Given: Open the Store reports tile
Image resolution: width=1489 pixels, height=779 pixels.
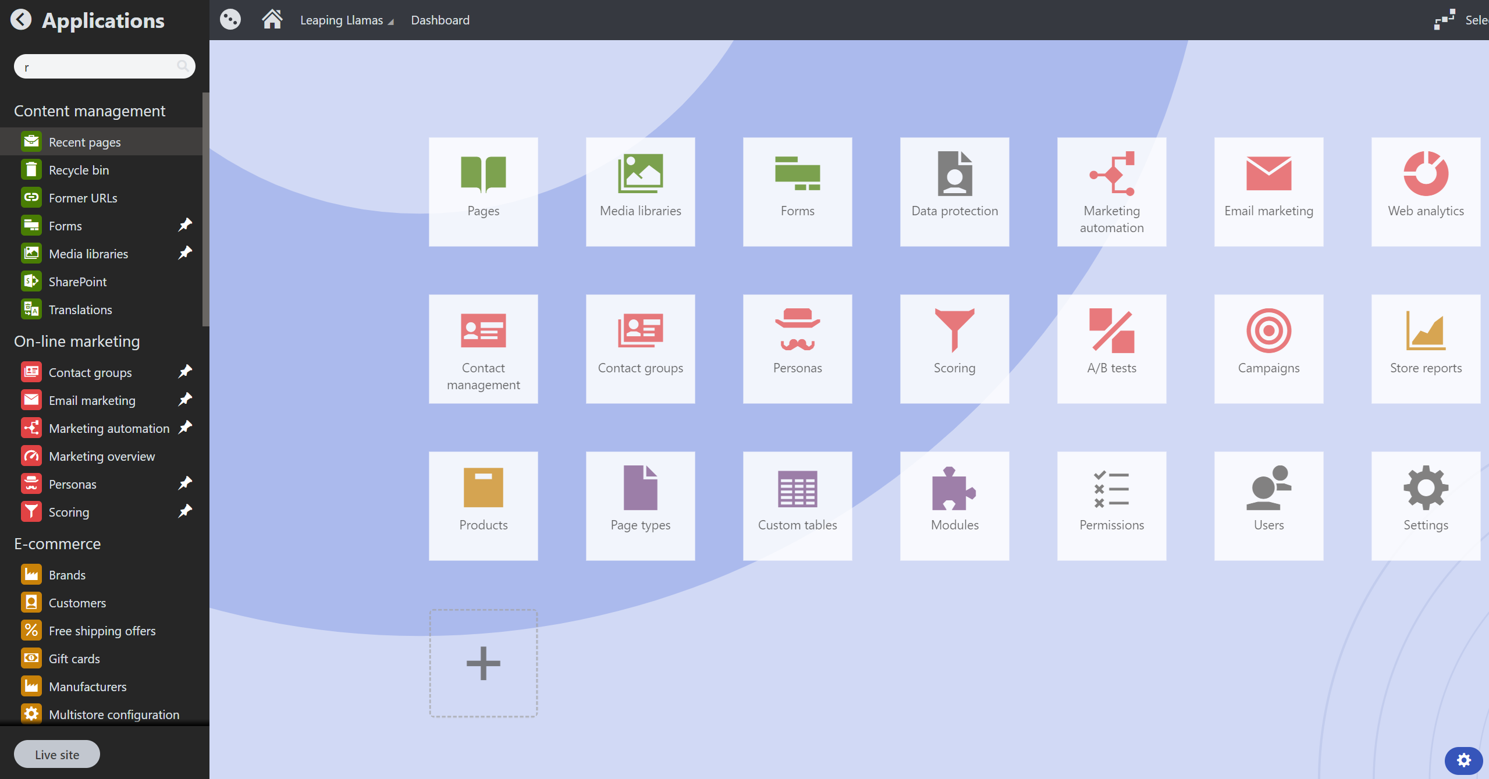Looking at the screenshot, I should (x=1426, y=348).
